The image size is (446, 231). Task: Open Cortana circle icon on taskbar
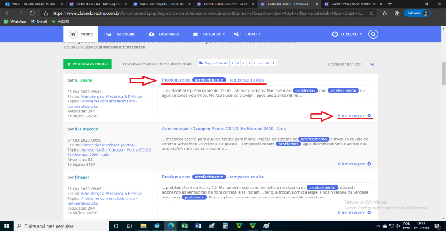point(116,226)
